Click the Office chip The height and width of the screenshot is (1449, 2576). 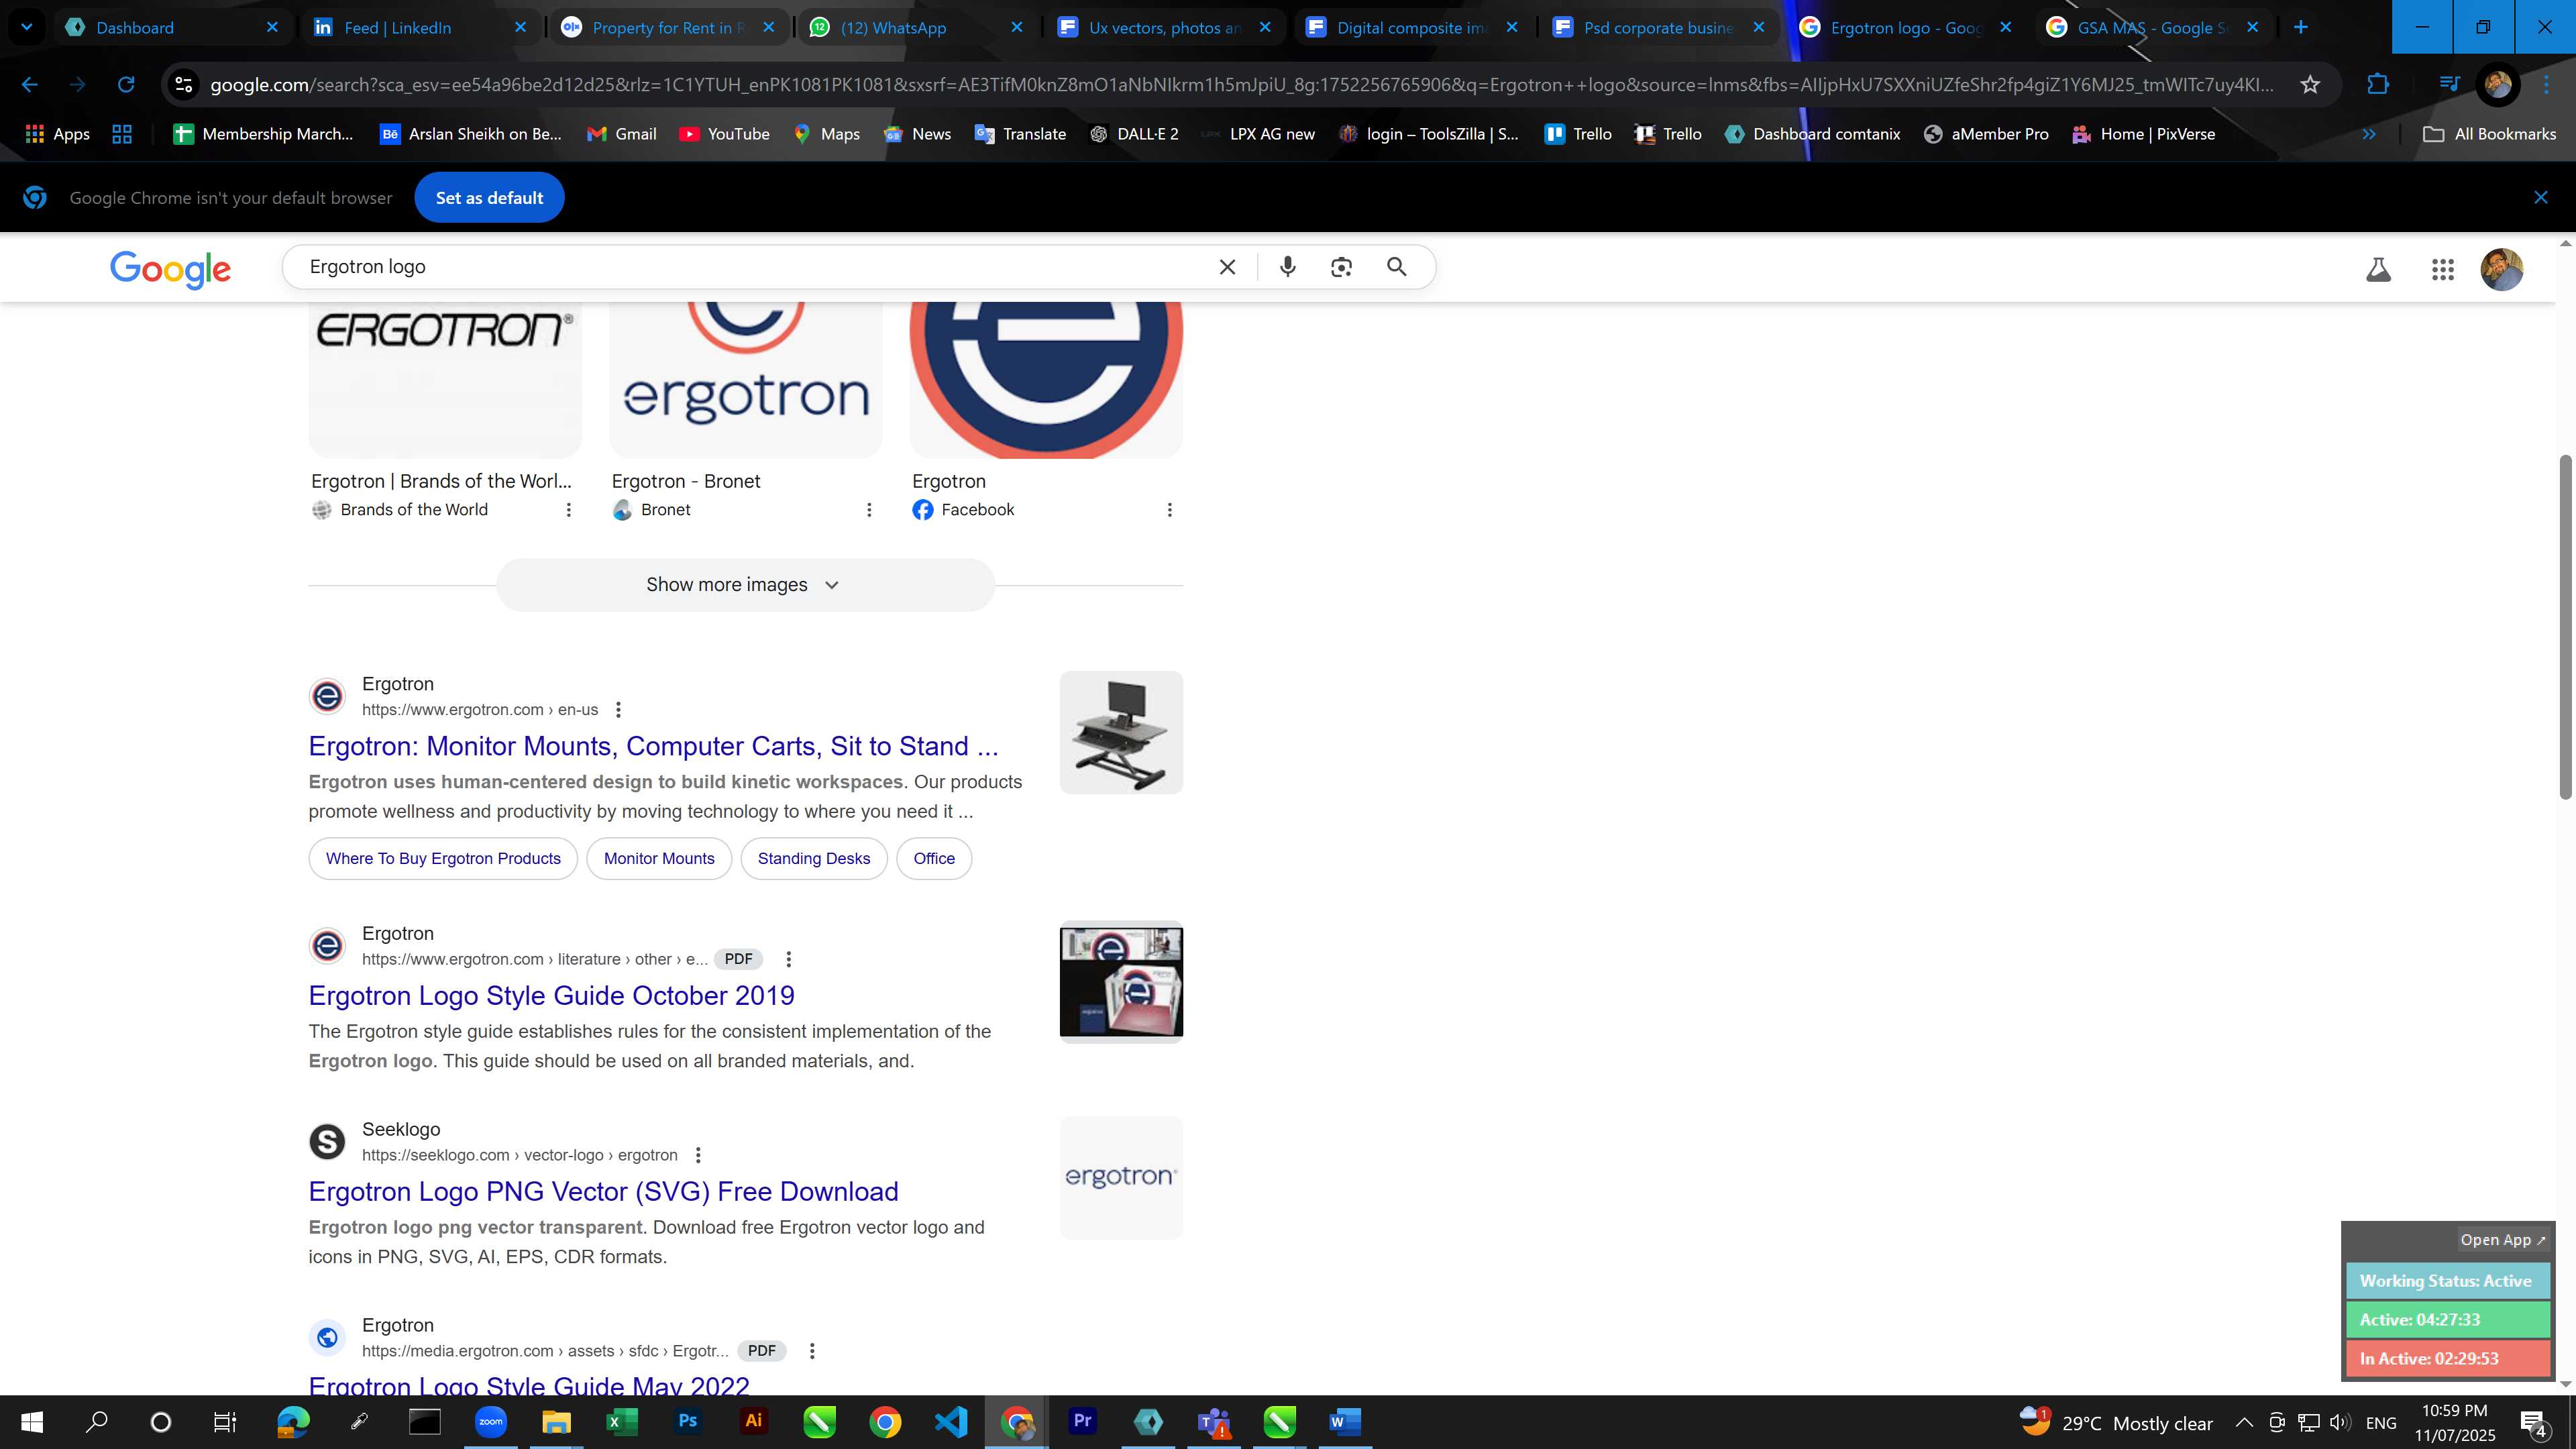934,859
